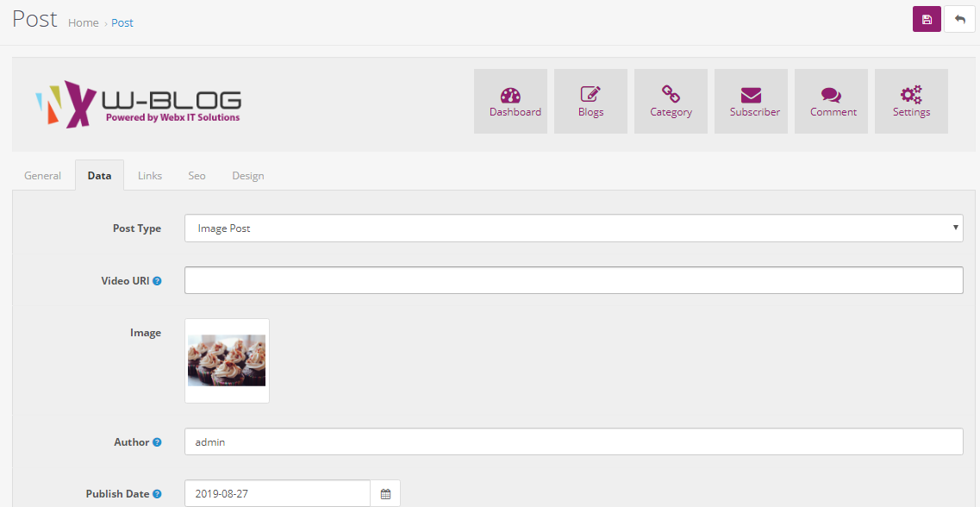This screenshot has width=980, height=507.
Task: Switch to the Links tab
Action: point(150,176)
